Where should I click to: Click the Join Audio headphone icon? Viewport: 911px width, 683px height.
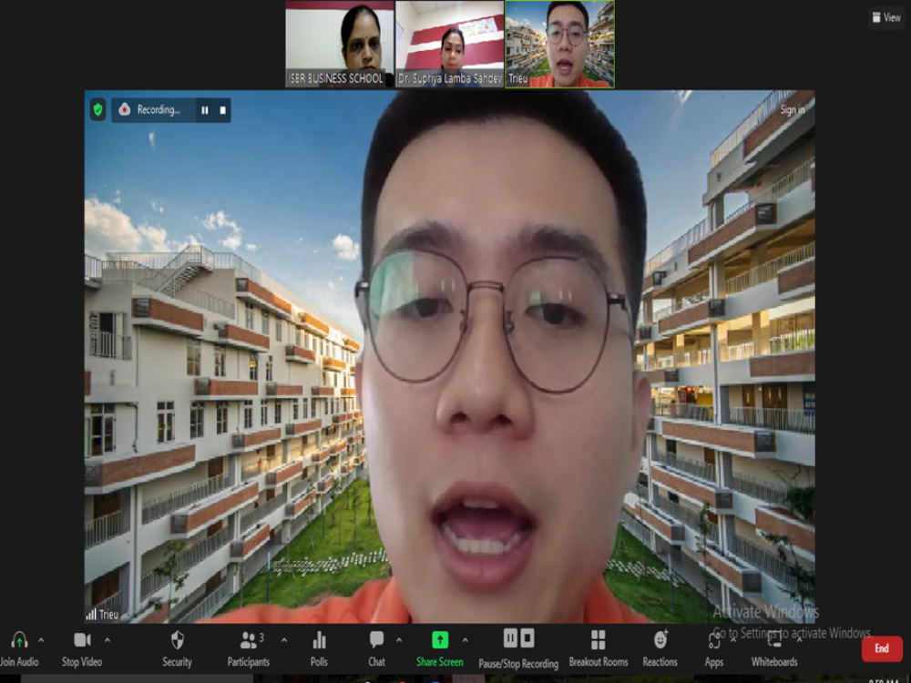[19, 640]
